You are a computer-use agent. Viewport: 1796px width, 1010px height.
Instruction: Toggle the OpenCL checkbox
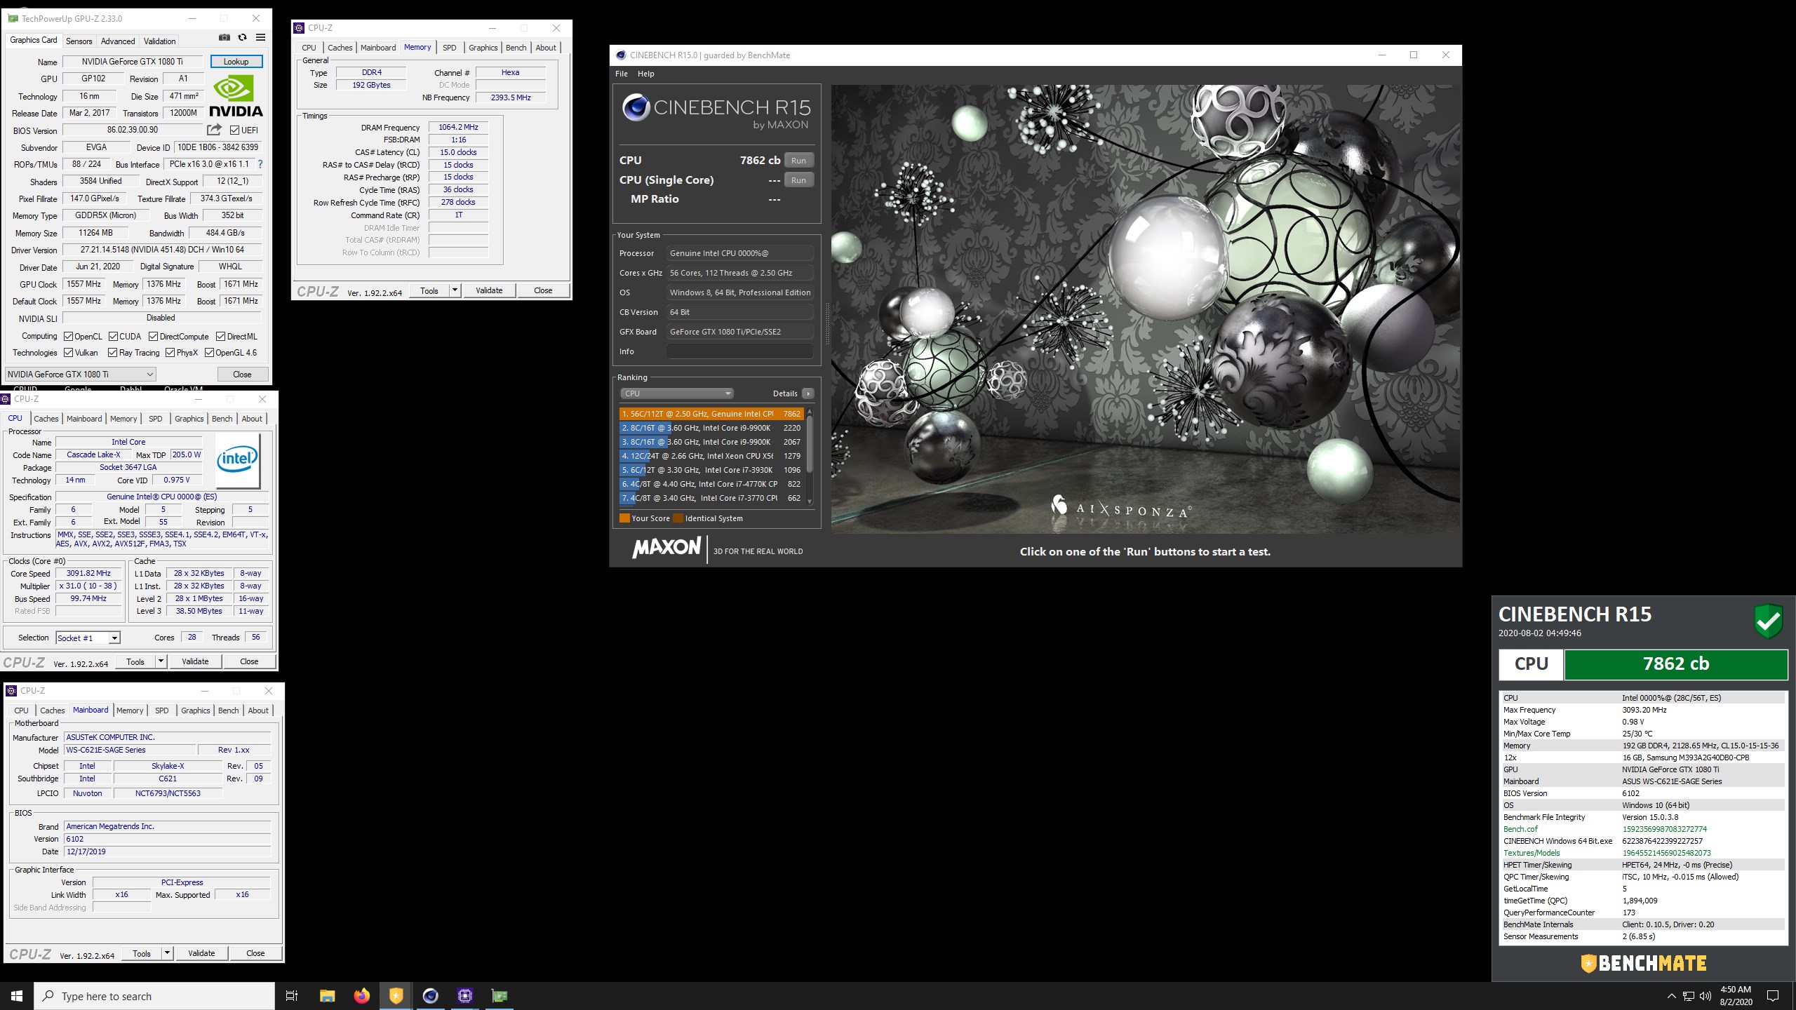[x=69, y=337]
